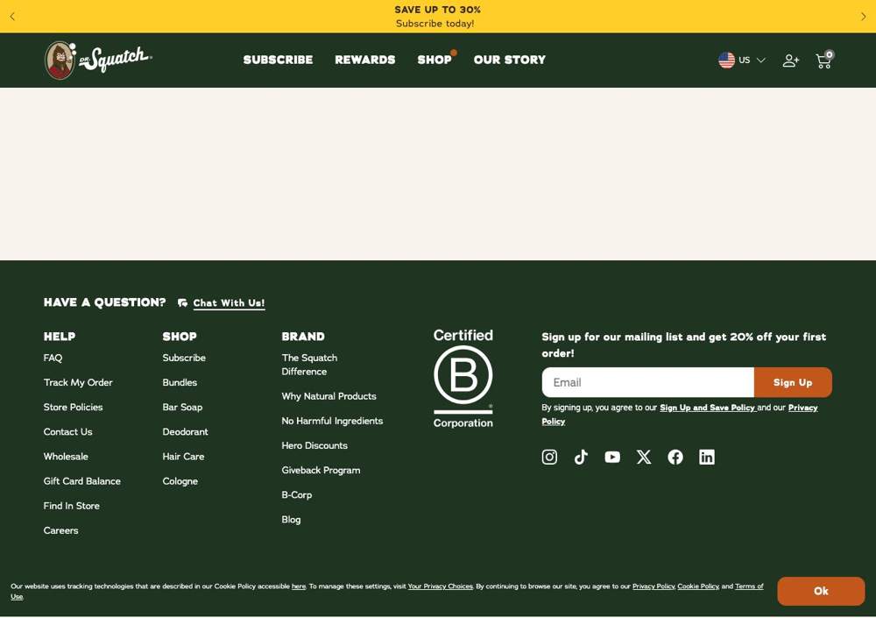This screenshot has height=618, width=876.
Task: Open the YouTube social icon
Action: [612, 457]
